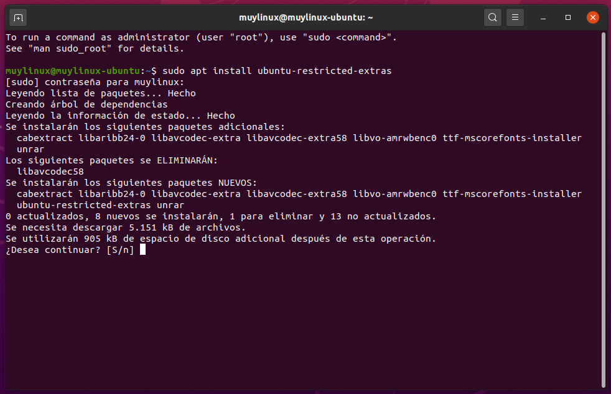The height and width of the screenshot is (394, 611).
Task: Close the terminal window
Action: coord(593,17)
